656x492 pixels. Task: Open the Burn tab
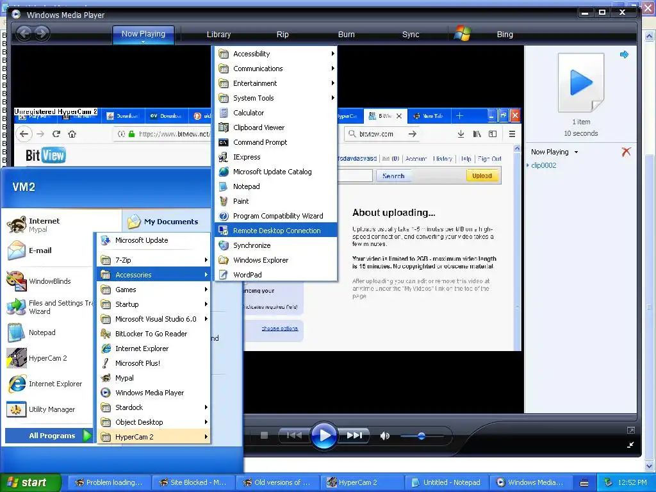(346, 35)
